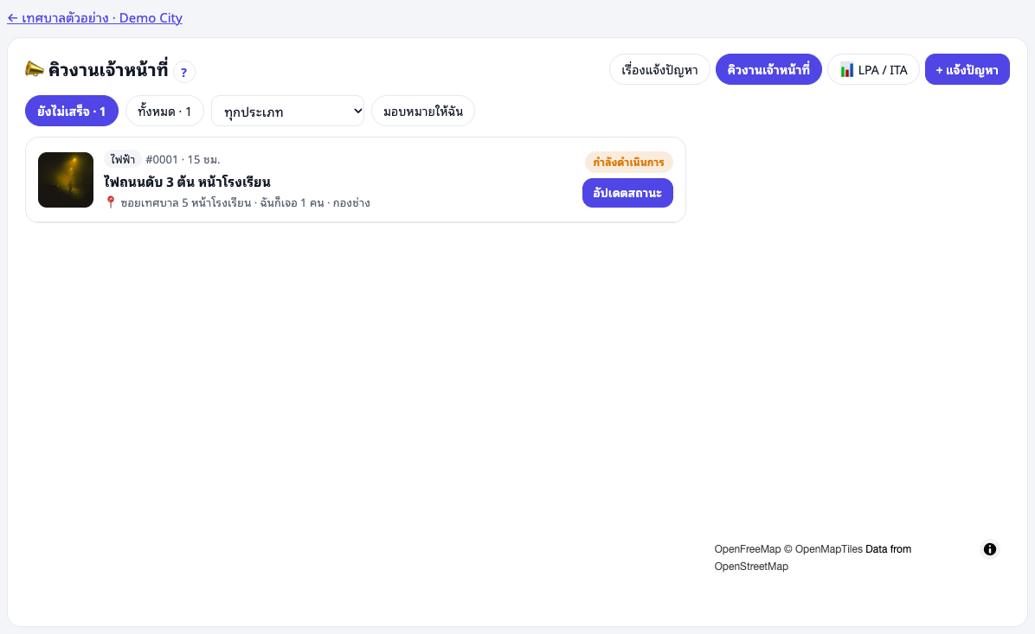Click the กำลังดำเนินการ status badge
The image size is (1035, 634).
point(628,162)
